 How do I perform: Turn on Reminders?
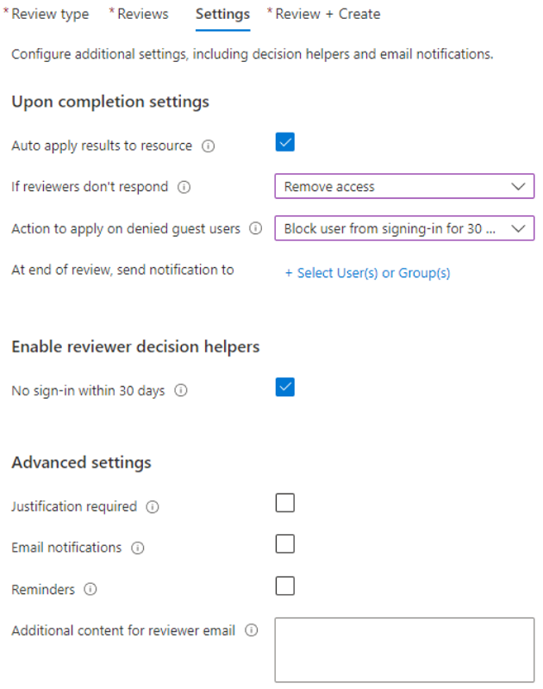(x=284, y=586)
